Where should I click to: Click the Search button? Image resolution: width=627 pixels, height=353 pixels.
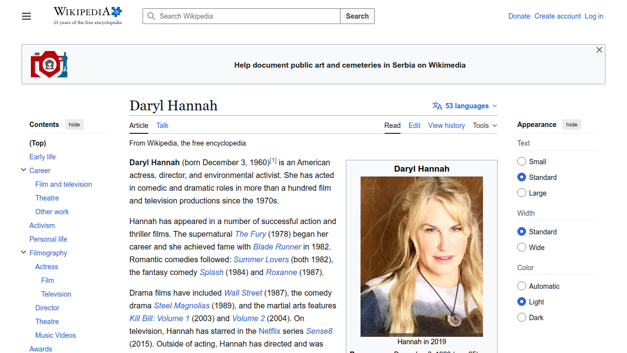pos(357,16)
